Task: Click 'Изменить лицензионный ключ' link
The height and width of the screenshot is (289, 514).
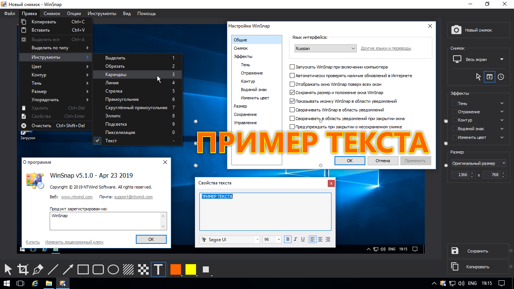Action: (x=74, y=242)
